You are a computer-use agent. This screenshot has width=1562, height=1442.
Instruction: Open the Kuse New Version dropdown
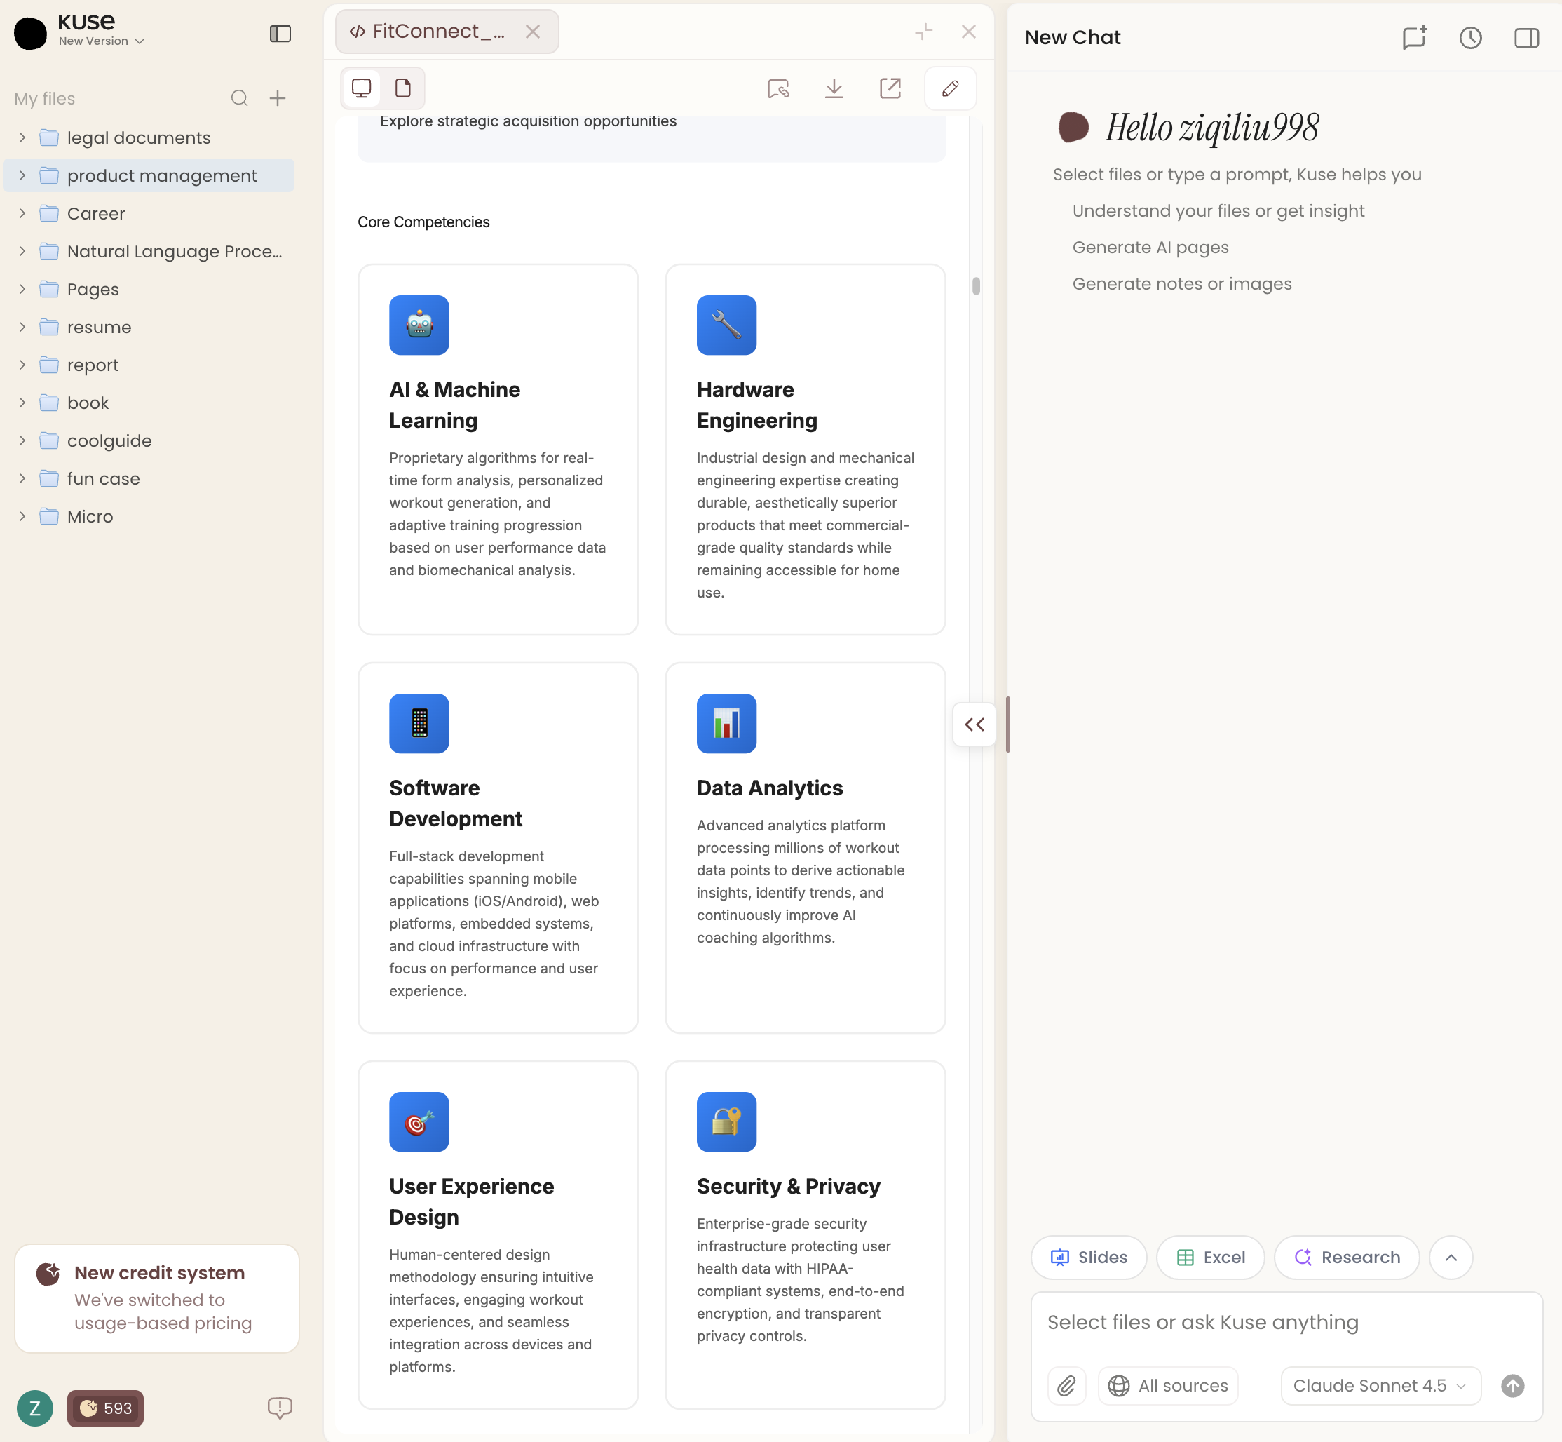click(x=102, y=41)
